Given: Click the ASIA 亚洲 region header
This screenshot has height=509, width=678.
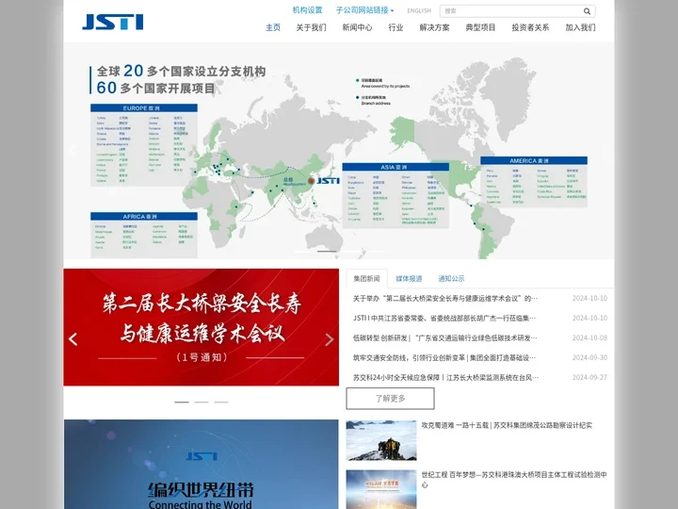Looking at the screenshot, I should 395,167.
